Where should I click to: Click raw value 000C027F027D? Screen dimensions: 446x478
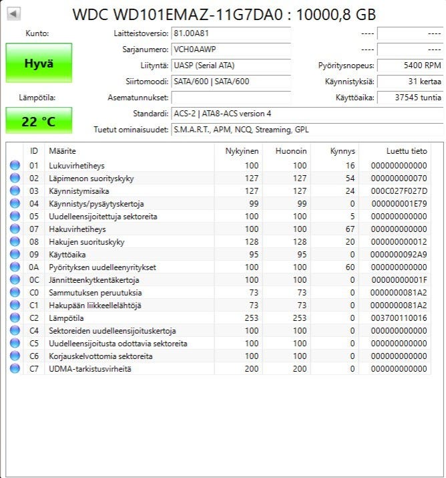(399, 191)
